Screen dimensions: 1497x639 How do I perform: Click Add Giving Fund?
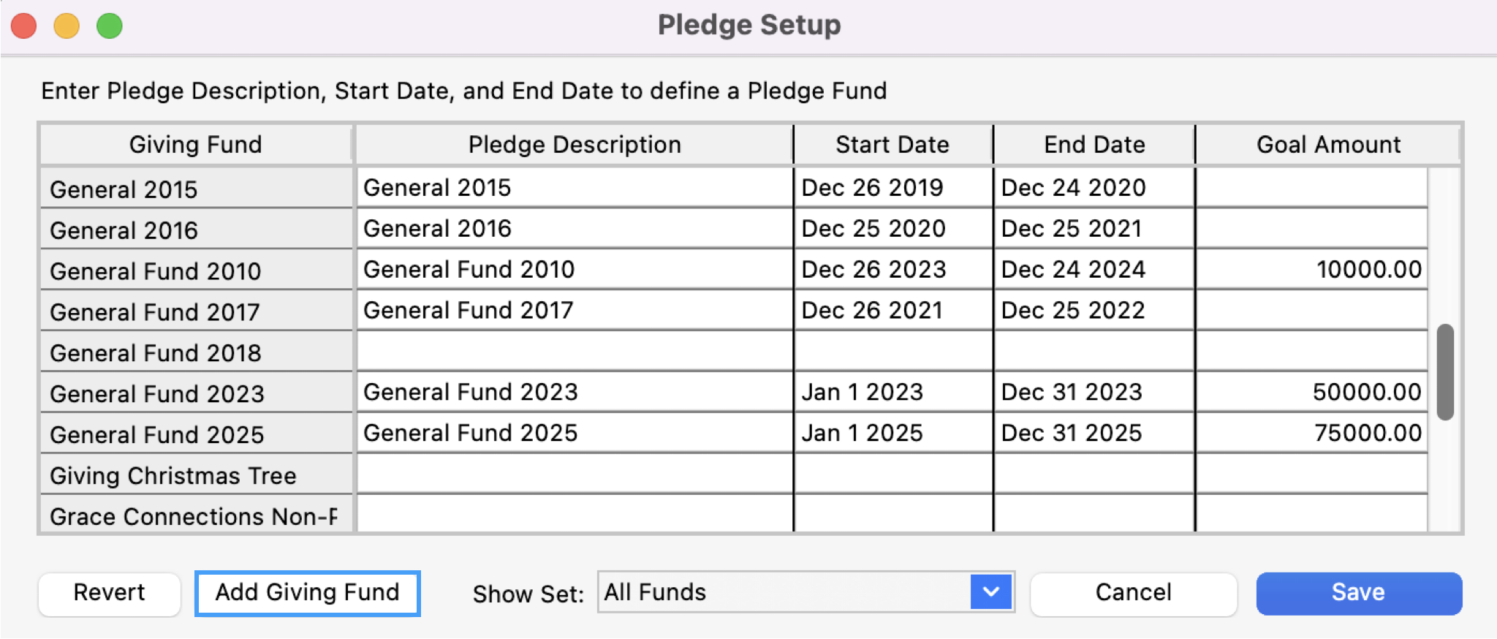coord(307,593)
